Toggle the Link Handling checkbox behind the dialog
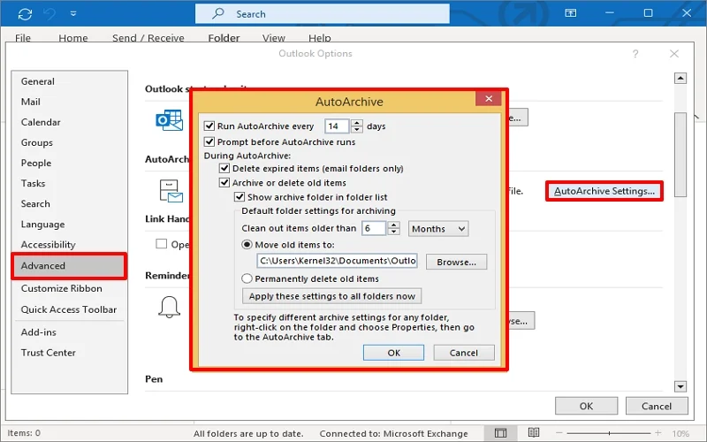Viewport: 707px width, 442px height. point(161,244)
